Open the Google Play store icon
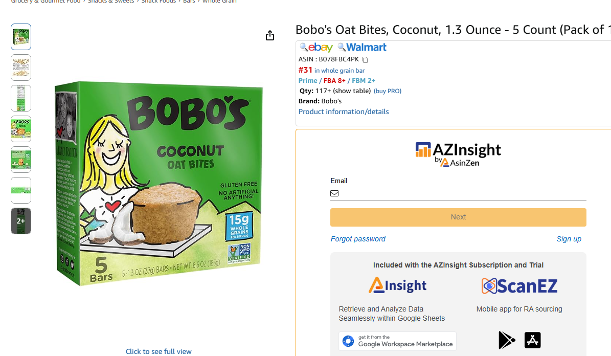Viewport: 611px width, 356px height. [x=507, y=340]
